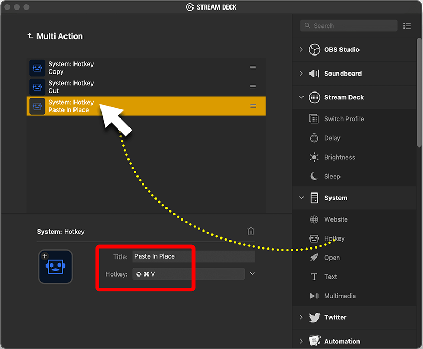Toggle the action list view icon

click(407, 26)
